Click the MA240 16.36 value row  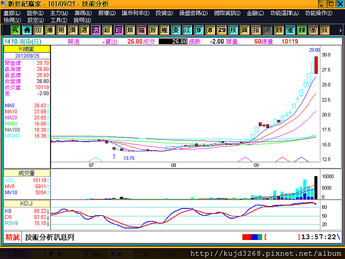(27, 136)
